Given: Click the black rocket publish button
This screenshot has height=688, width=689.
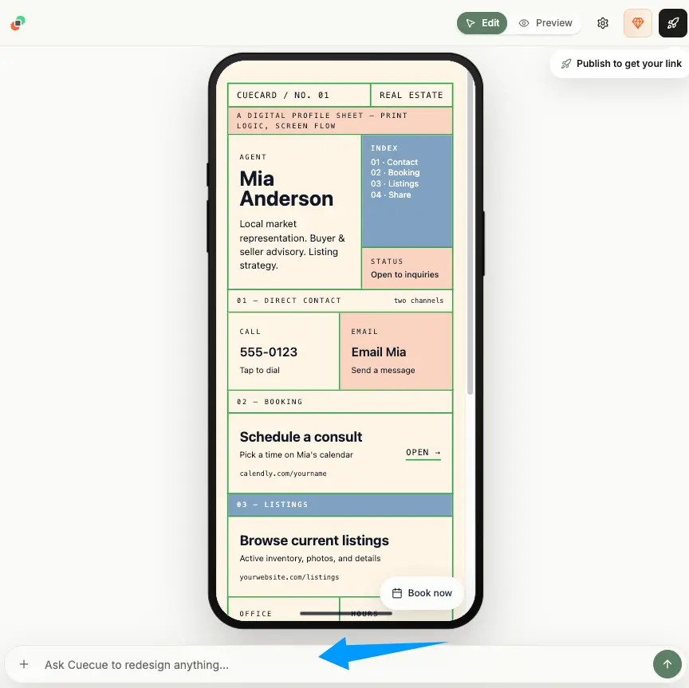Looking at the screenshot, I should [x=672, y=23].
